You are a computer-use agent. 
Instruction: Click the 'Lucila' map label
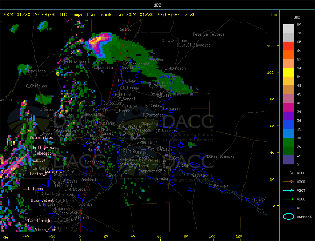click(39, 160)
